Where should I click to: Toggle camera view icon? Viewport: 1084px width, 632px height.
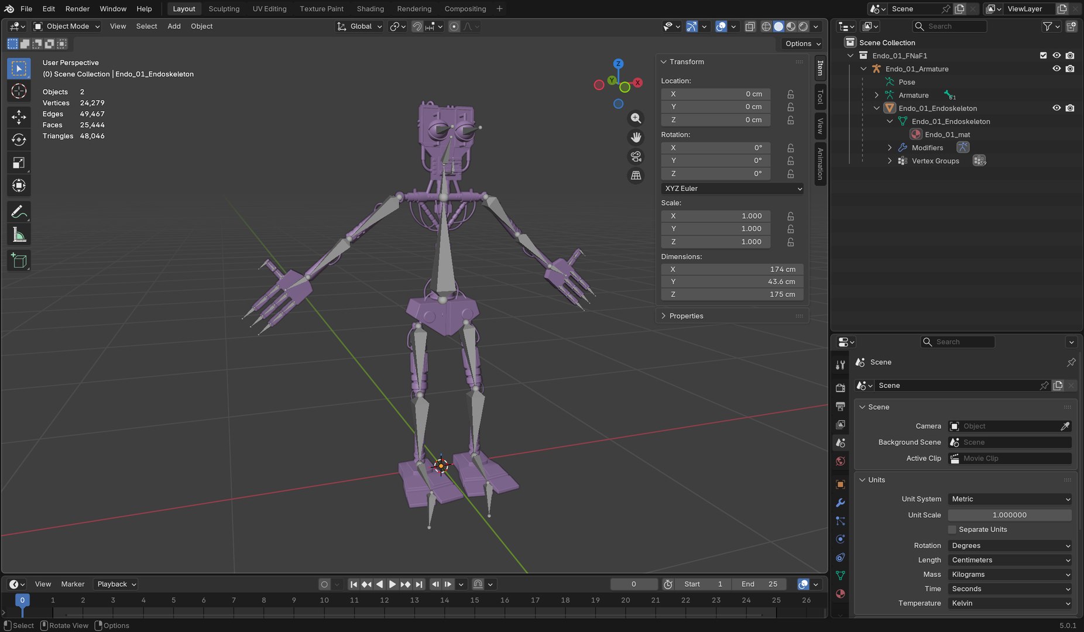tap(636, 156)
